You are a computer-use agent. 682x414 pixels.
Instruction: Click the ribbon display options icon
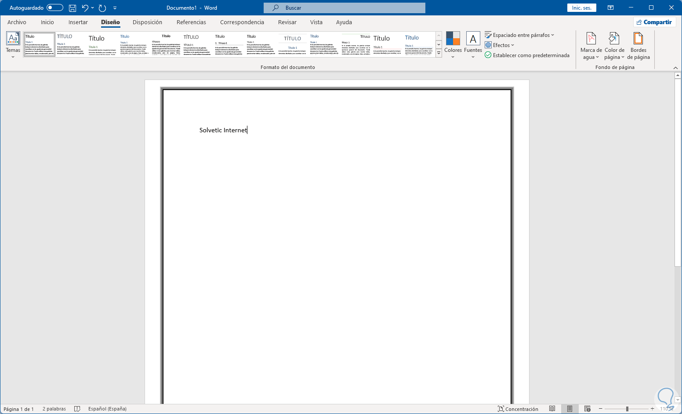click(610, 8)
